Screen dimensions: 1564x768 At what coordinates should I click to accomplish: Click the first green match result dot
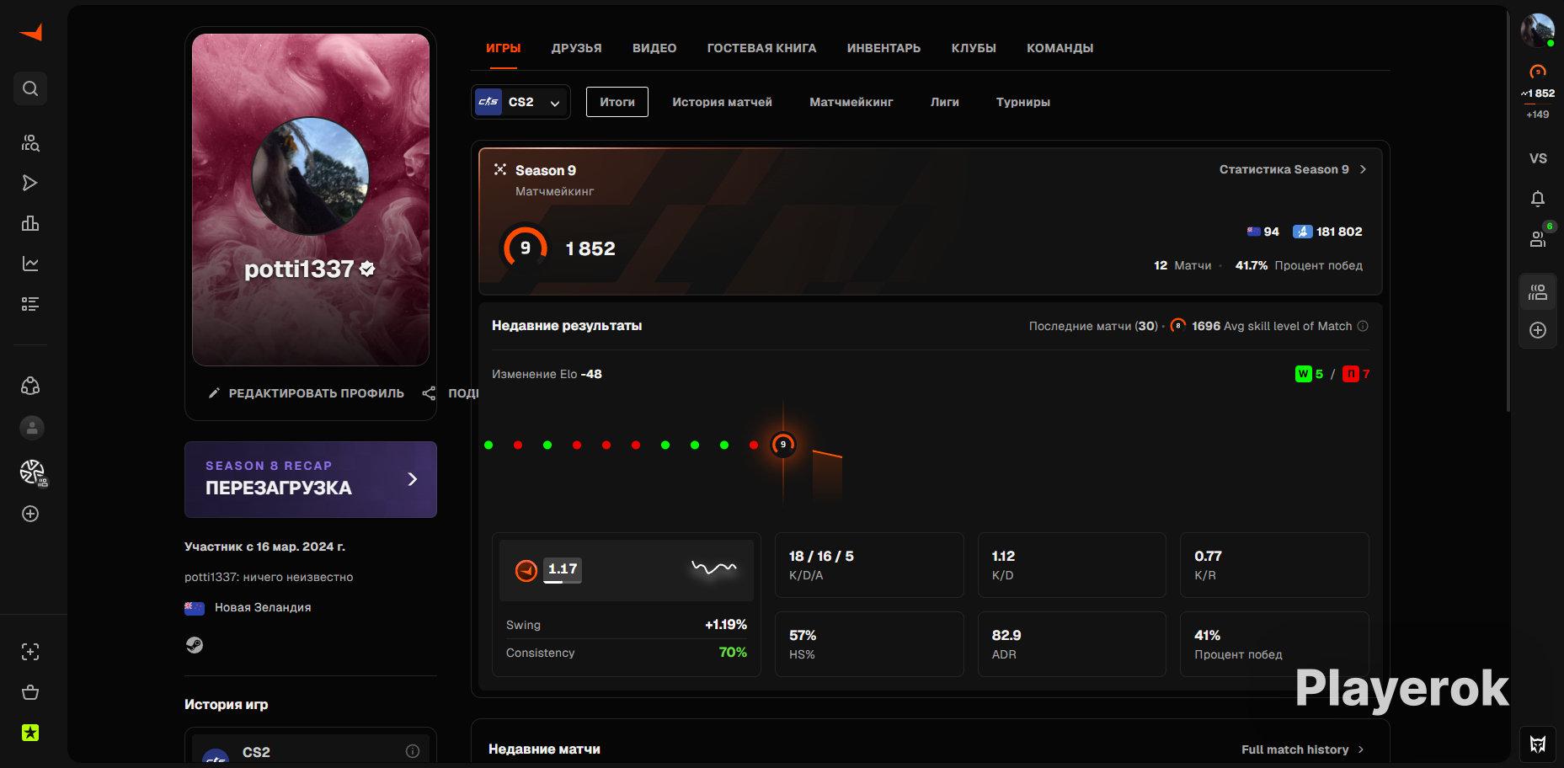[x=488, y=445]
